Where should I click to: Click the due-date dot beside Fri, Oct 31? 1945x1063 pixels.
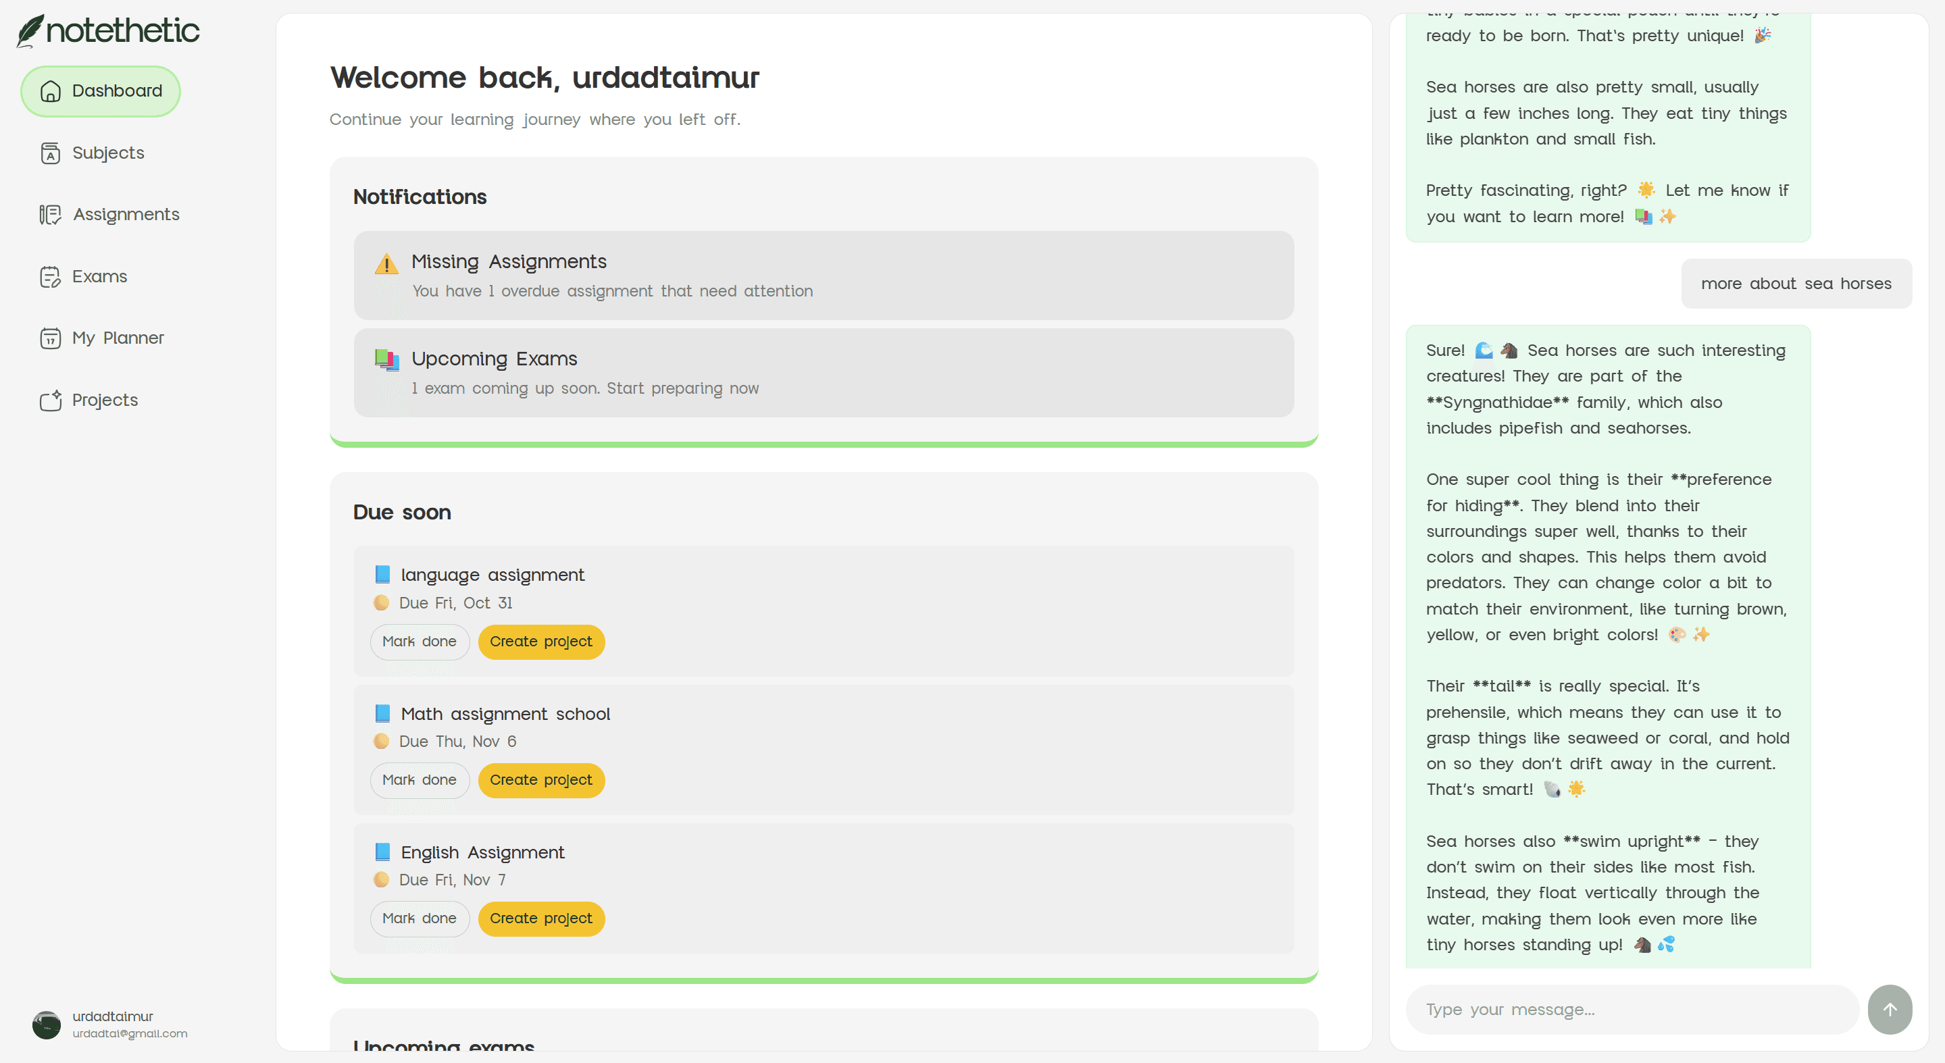pyautogui.click(x=381, y=602)
